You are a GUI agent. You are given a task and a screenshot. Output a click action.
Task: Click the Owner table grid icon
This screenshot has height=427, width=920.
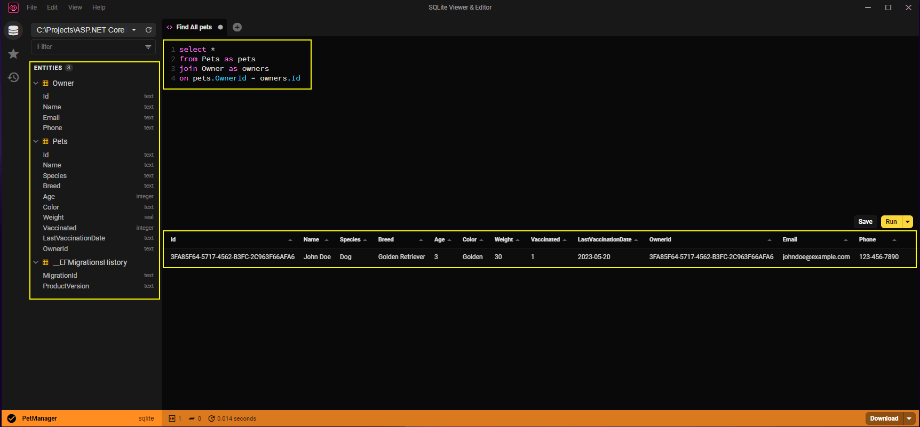pos(45,83)
